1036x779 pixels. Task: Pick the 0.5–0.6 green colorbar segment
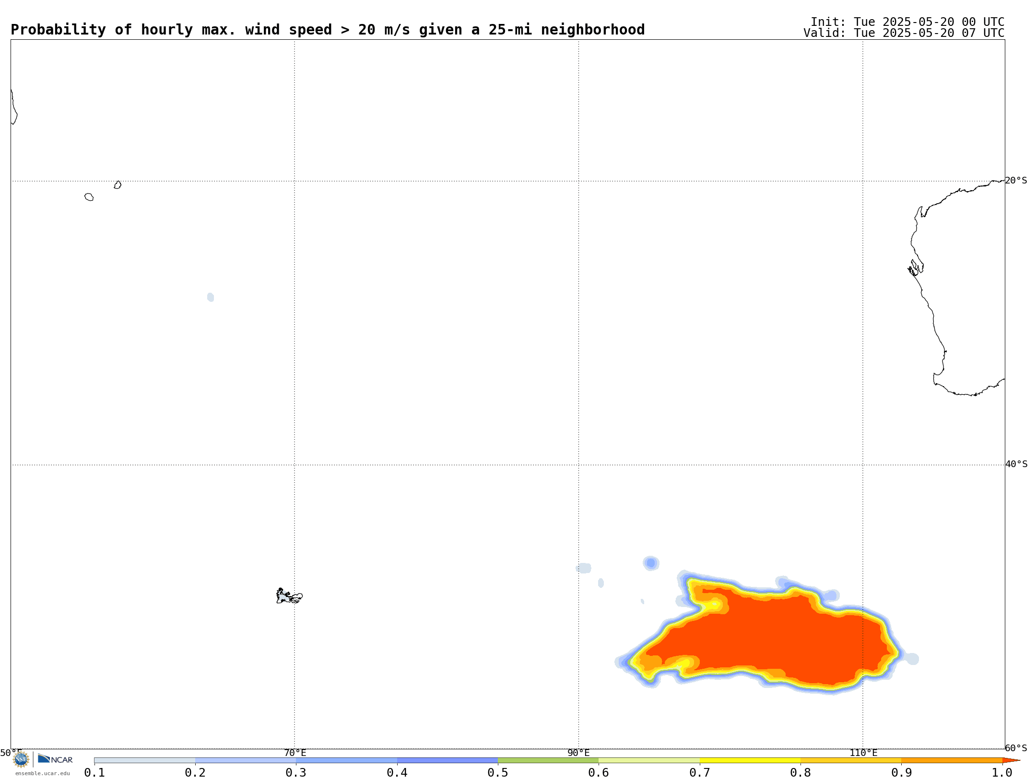click(548, 760)
